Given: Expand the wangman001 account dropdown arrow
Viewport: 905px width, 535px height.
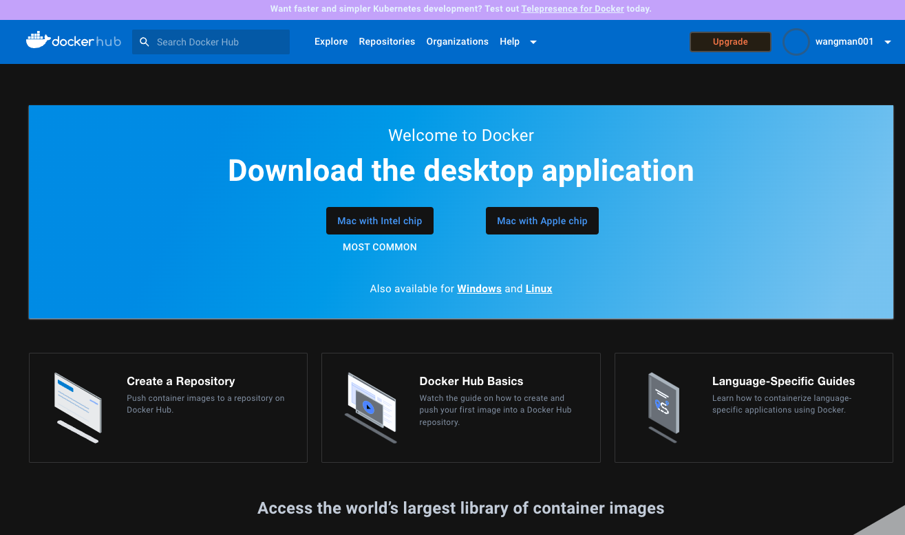Looking at the screenshot, I should tap(888, 42).
